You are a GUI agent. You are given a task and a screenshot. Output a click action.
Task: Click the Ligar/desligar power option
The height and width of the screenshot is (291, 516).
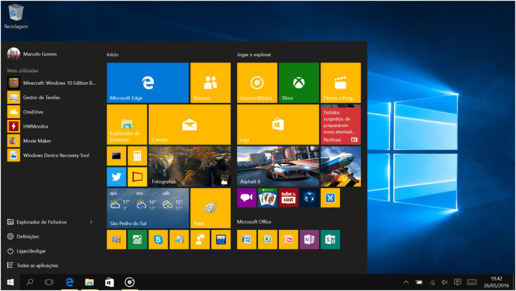(32, 251)
